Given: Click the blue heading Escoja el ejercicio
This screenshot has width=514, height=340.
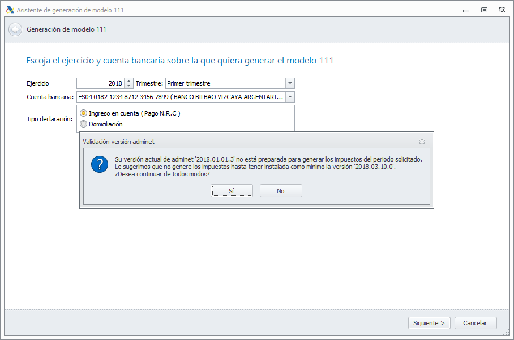Looking at the screenshot, I should pyautogui.click(x=179, y=61).
